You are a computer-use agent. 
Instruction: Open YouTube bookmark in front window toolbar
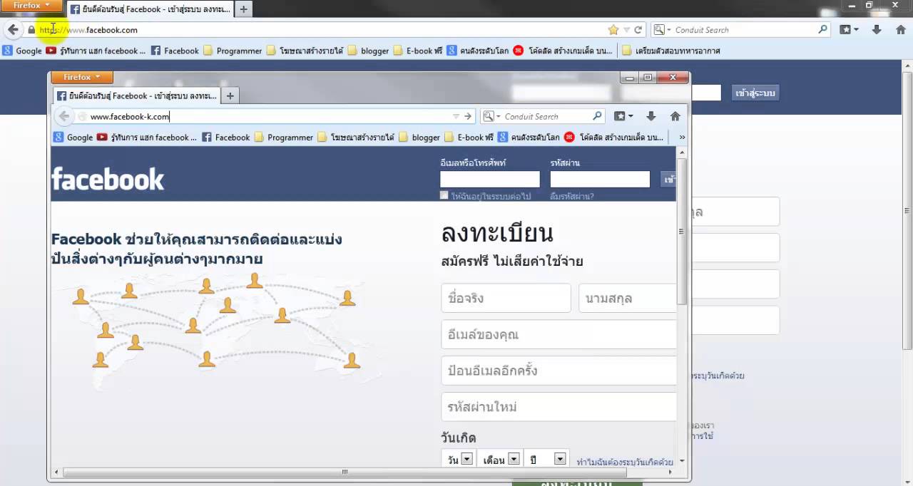point(147,137)
